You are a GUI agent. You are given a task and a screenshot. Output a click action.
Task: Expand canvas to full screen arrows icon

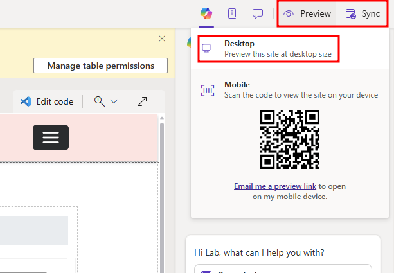142,101
